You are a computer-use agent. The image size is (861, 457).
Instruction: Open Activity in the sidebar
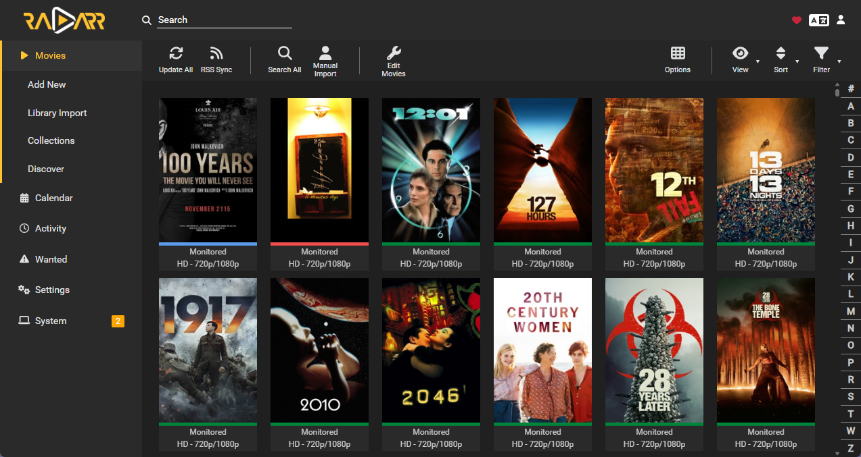[x=71, y=228]
